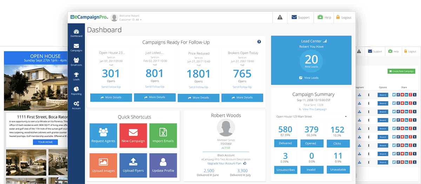Click the Create New Campaign green button

tap(401, 71)
